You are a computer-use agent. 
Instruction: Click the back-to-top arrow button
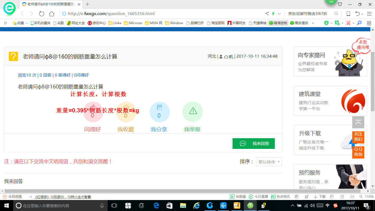(x=358, y=122)
